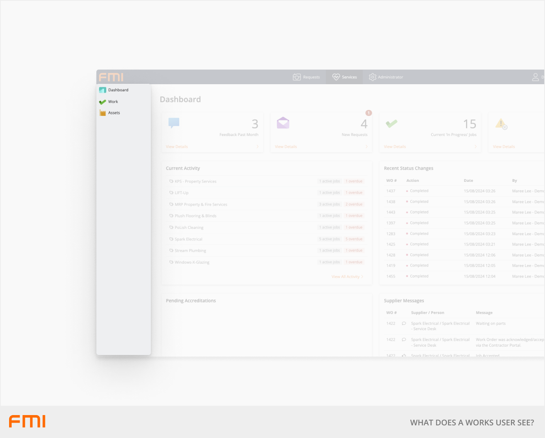Open the user profile icon
The image size is (545, 438).
536,77
